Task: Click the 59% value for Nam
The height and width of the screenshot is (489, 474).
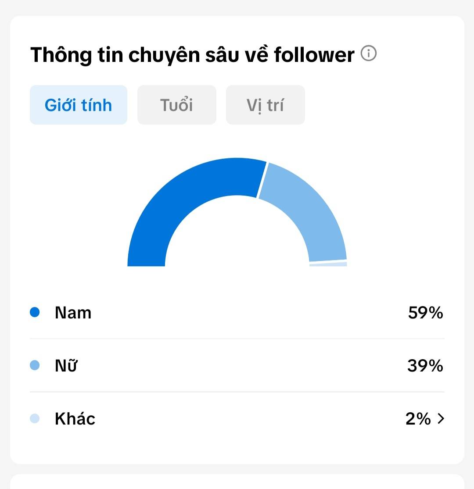Action: point(426,313)
